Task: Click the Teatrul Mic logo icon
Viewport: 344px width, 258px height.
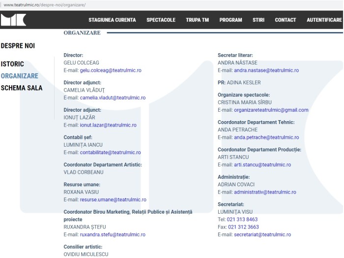Action: coord(13,20)
